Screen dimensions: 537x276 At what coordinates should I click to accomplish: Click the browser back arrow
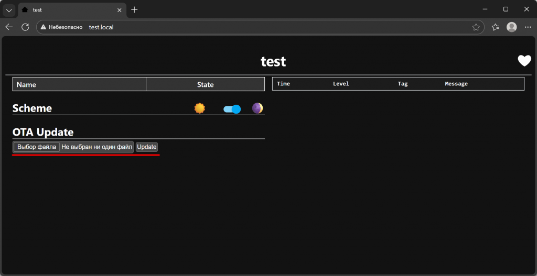(x=9, y=27)
